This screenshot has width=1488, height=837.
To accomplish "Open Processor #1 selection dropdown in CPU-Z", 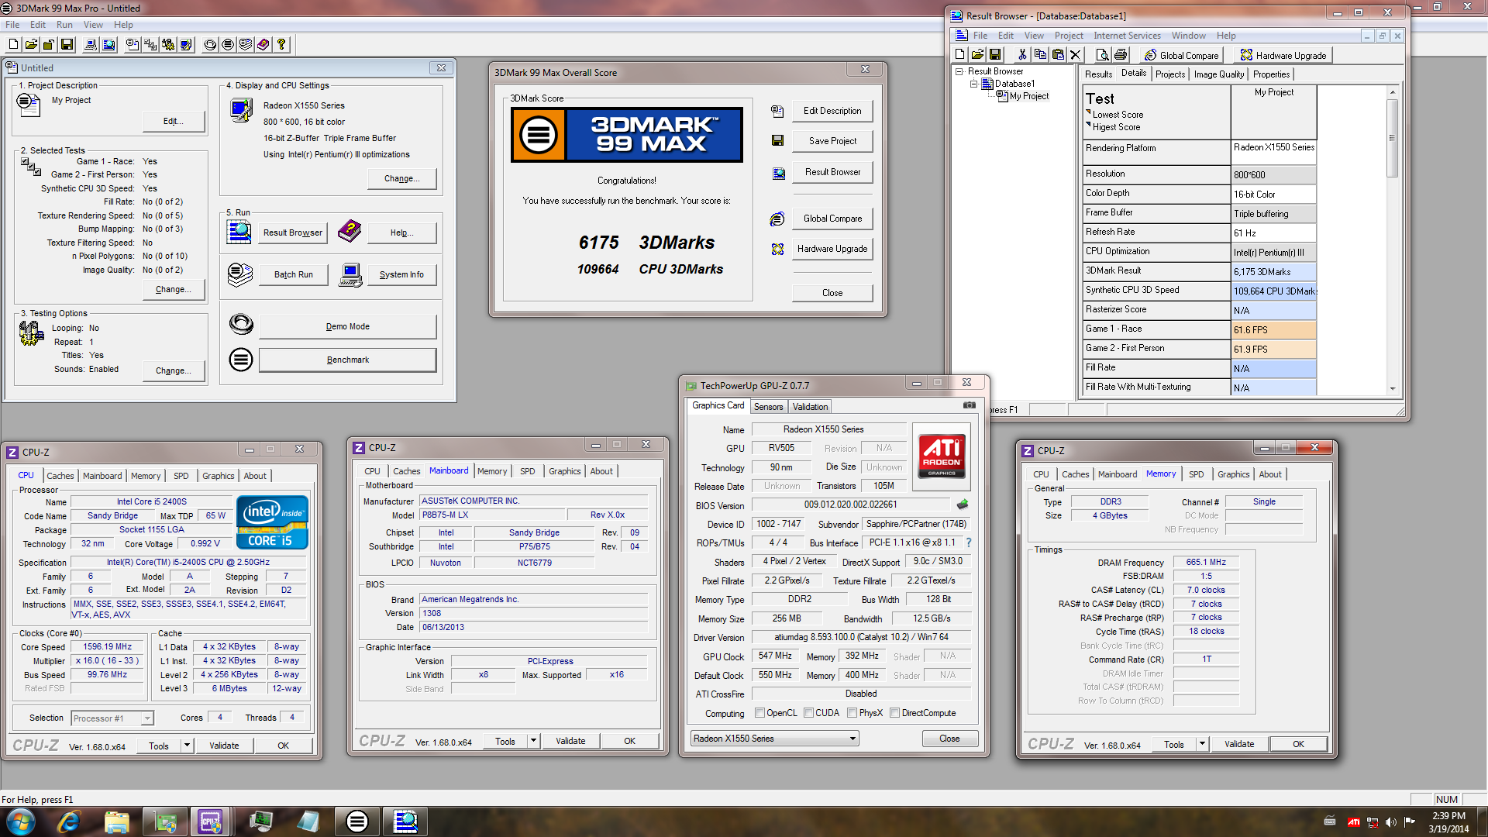I will [x=112, y=718].
